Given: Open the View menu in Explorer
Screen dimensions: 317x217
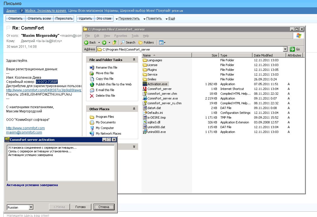Looking at the screenshot, I should (x=107, y=36).
